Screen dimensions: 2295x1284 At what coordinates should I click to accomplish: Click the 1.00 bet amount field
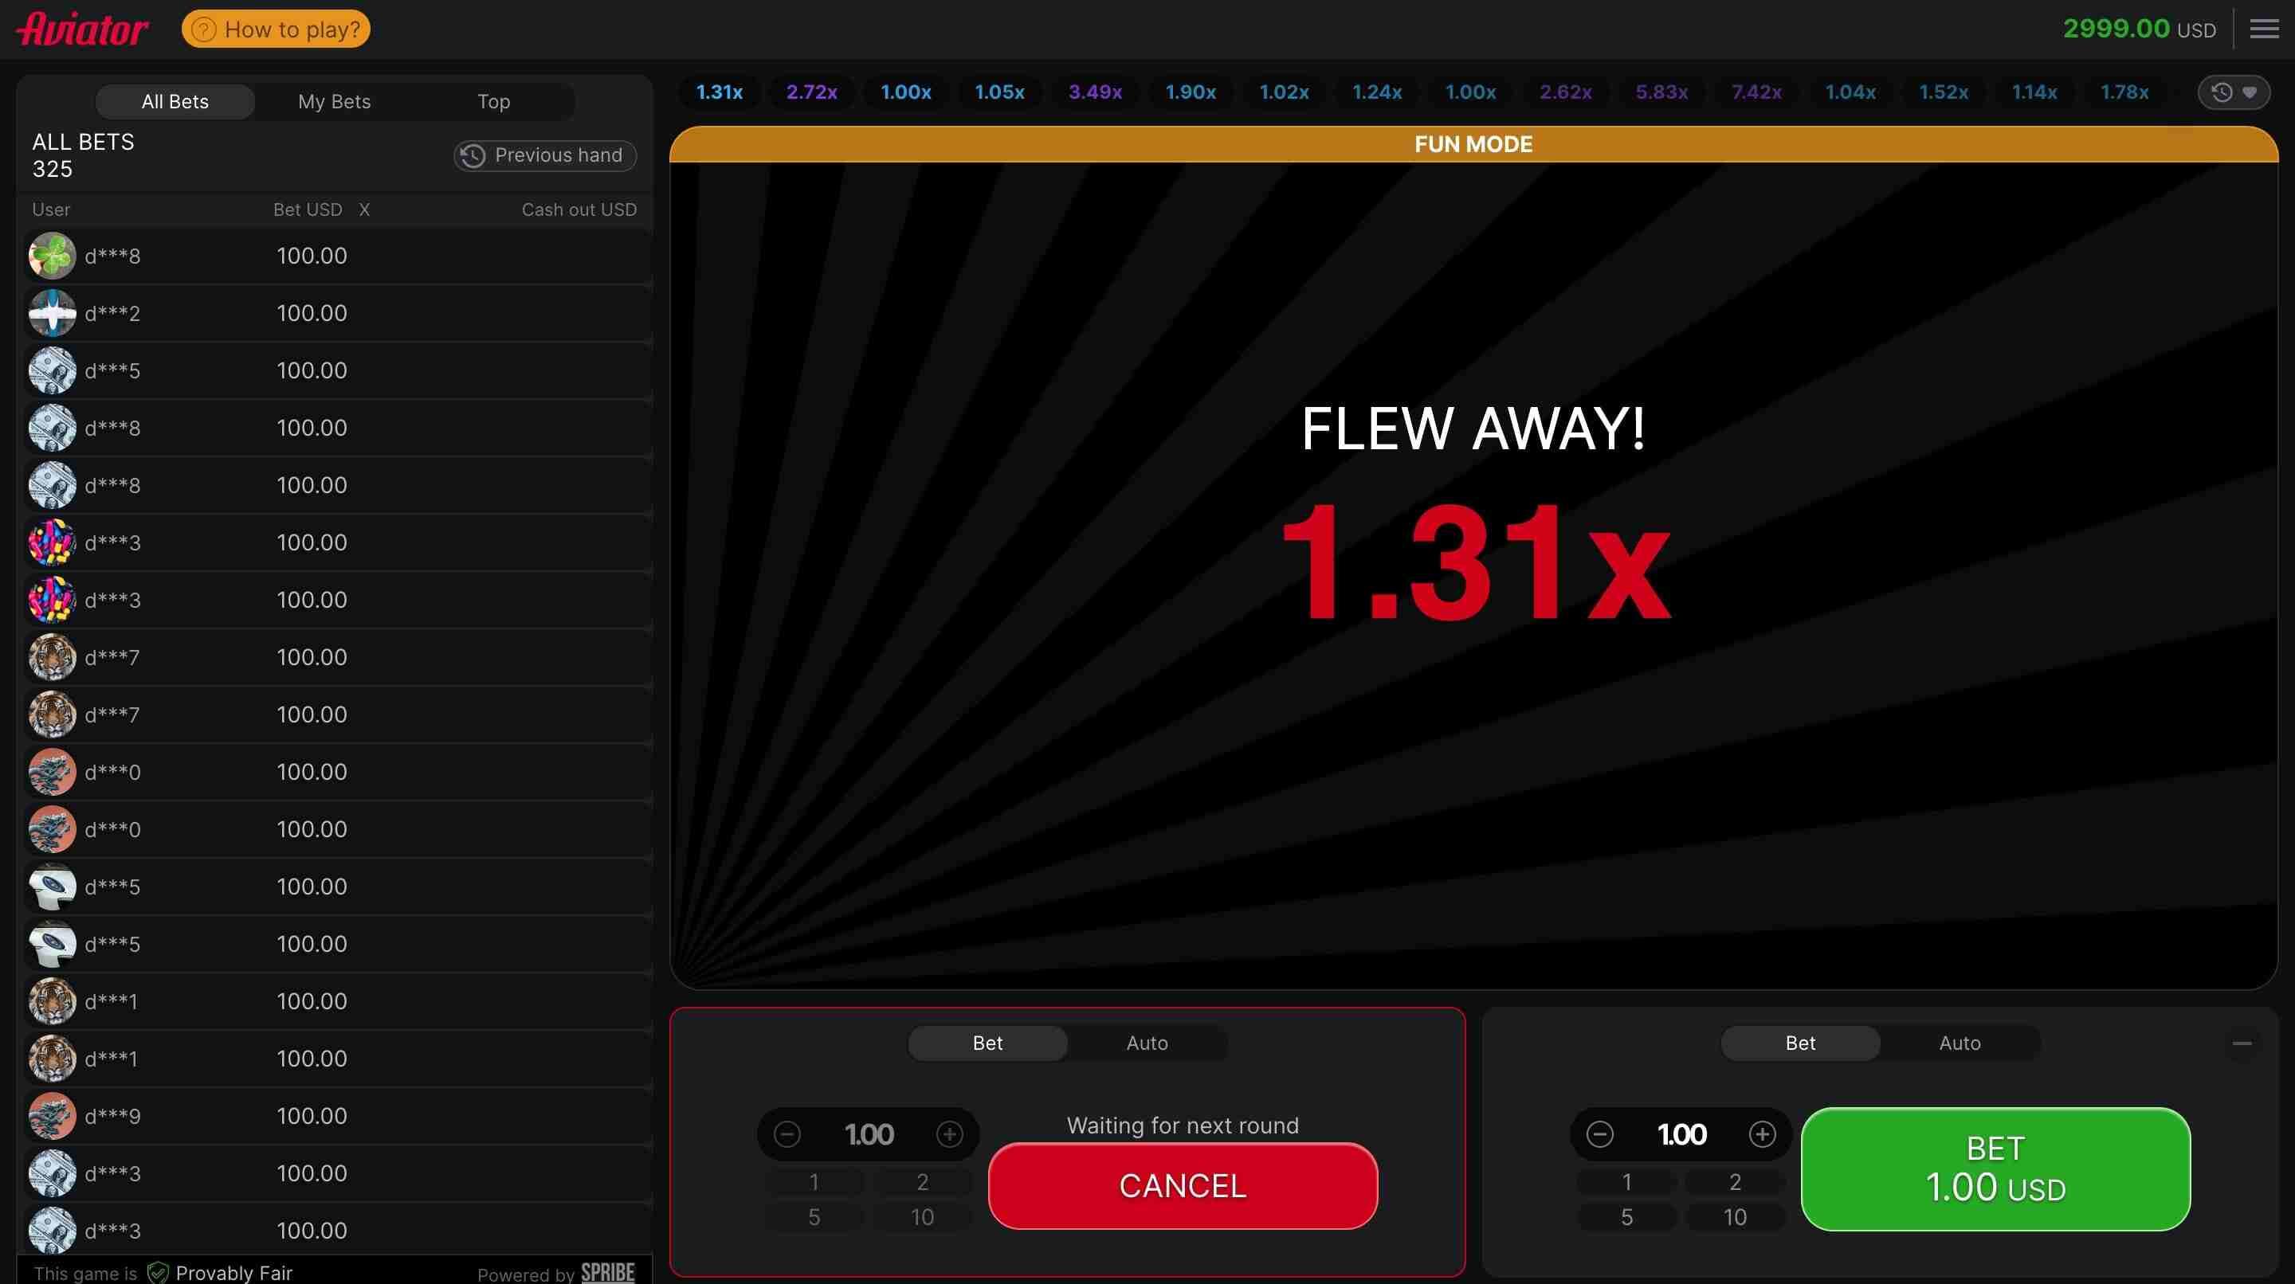click(x=869, y=1133)
